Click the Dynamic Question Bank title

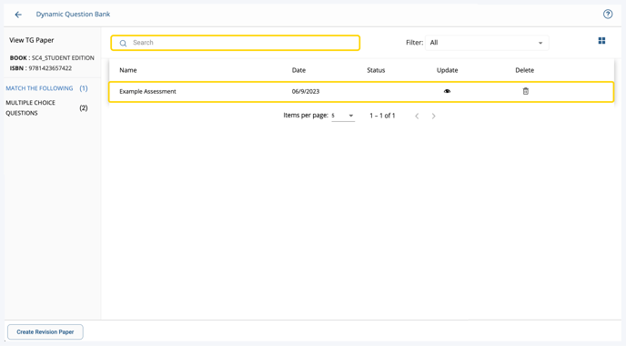(x=73, y=15)
